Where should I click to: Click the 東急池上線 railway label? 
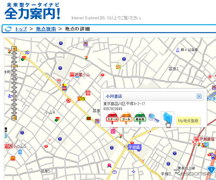click(186, 168)
